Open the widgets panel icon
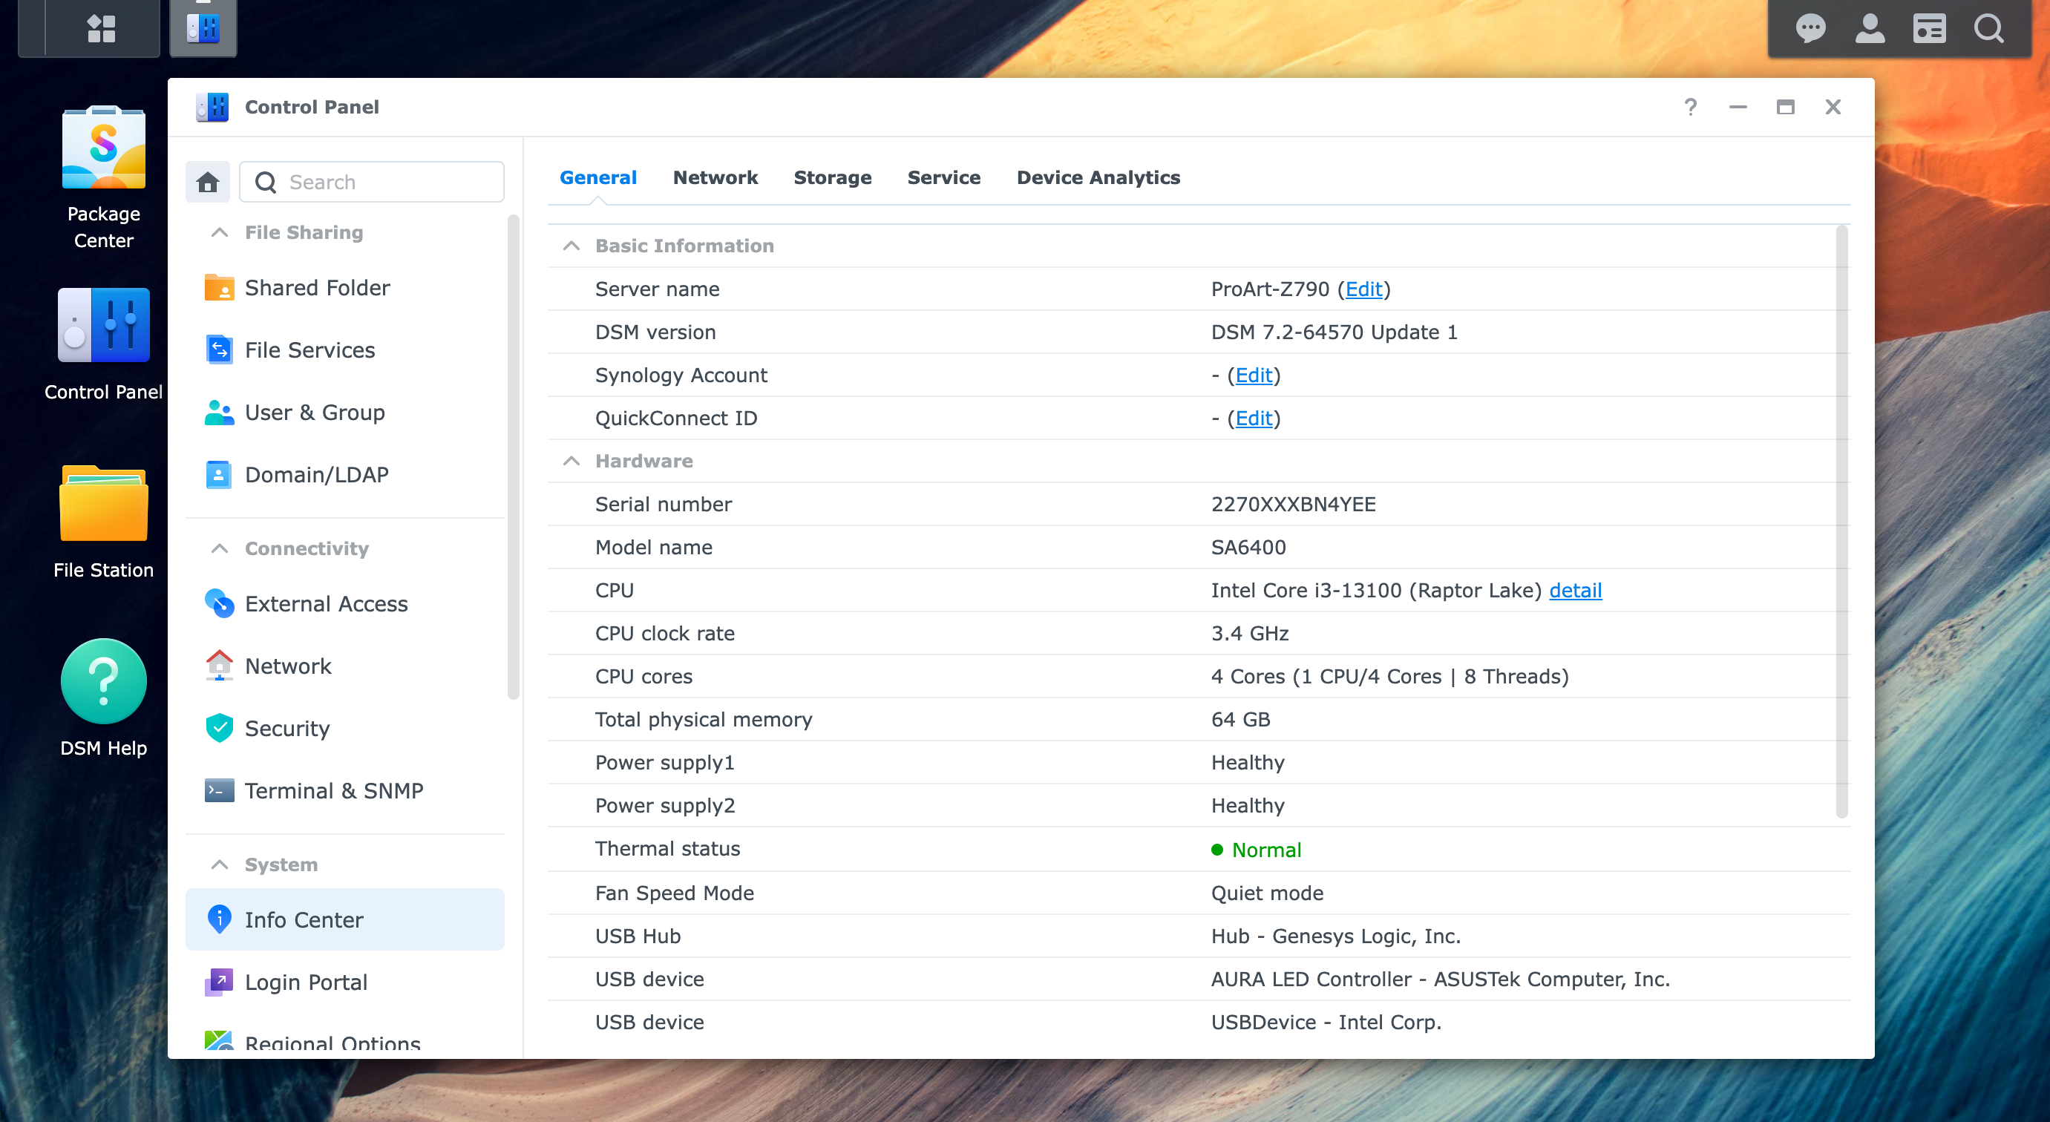 tap(1929, 29)
